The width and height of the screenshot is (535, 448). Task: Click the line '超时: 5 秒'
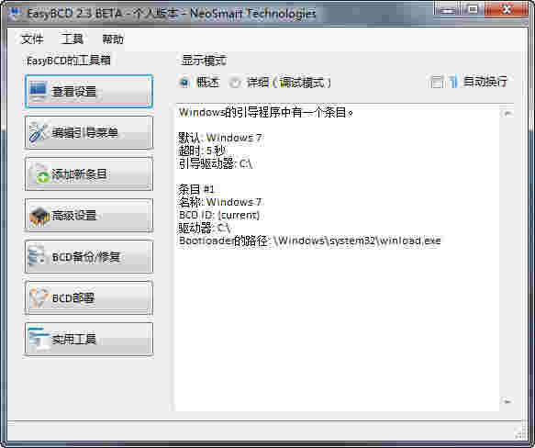click(202, 151)
